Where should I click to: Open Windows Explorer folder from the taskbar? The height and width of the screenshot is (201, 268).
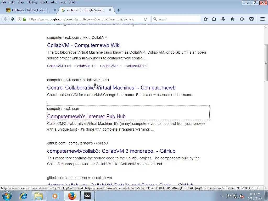38,196
